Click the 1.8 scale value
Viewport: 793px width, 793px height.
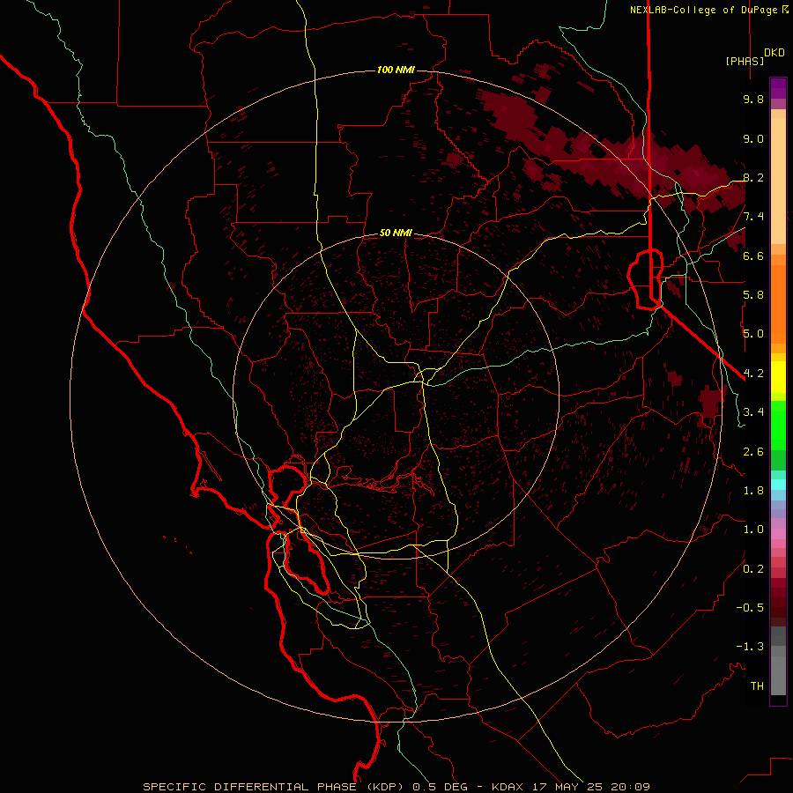tap(753, 491)
